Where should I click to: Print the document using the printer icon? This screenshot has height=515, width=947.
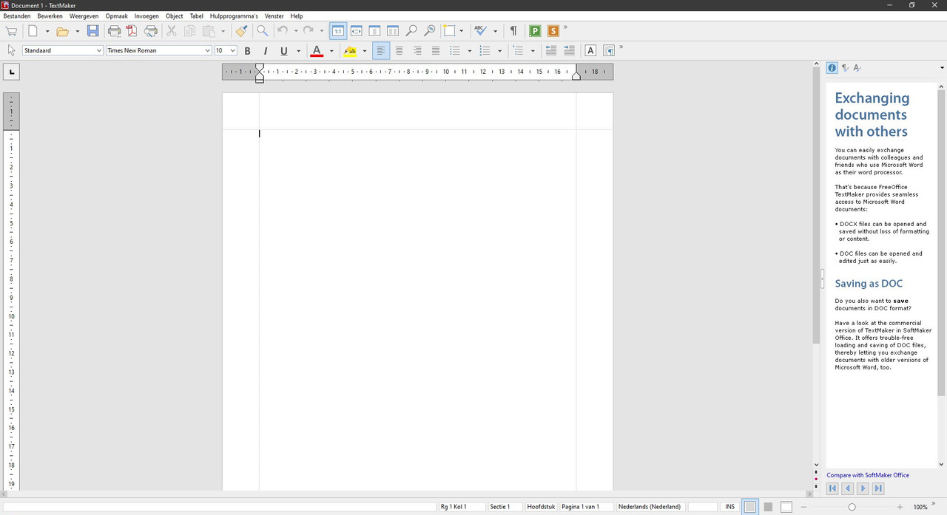pyautogui.click(x=114, y=31)
